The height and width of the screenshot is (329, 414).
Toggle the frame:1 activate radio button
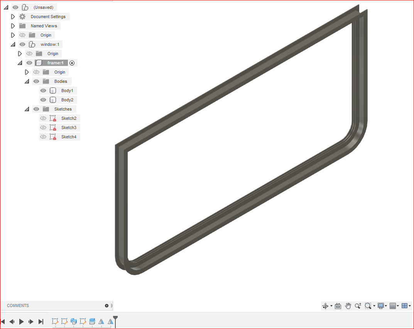pyautogui.click(x=72, y=63)
